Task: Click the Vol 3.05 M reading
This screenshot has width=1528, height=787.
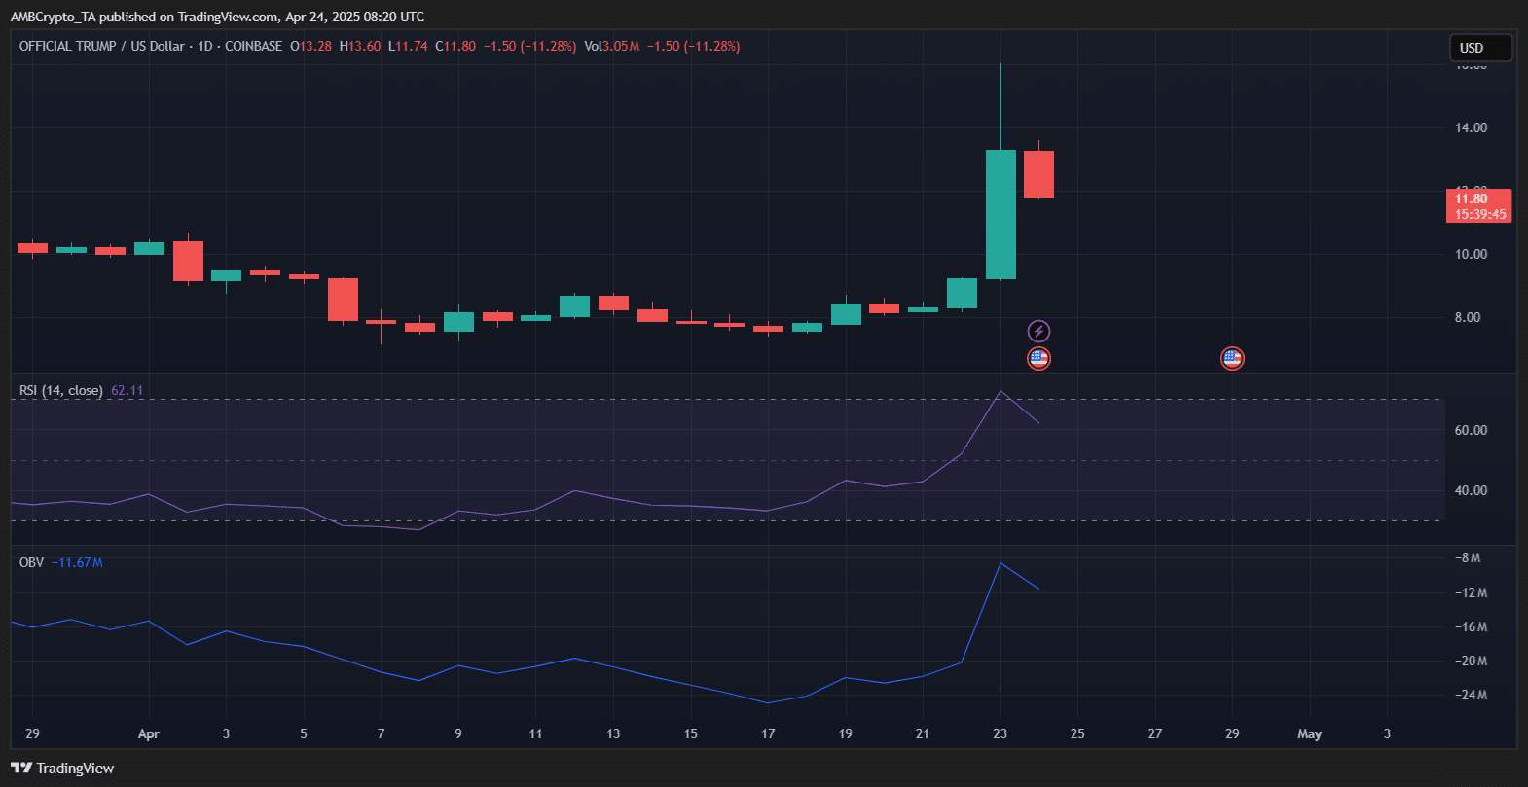Action: (611, 46)
